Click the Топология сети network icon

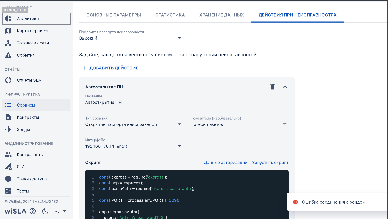point(8,43)
